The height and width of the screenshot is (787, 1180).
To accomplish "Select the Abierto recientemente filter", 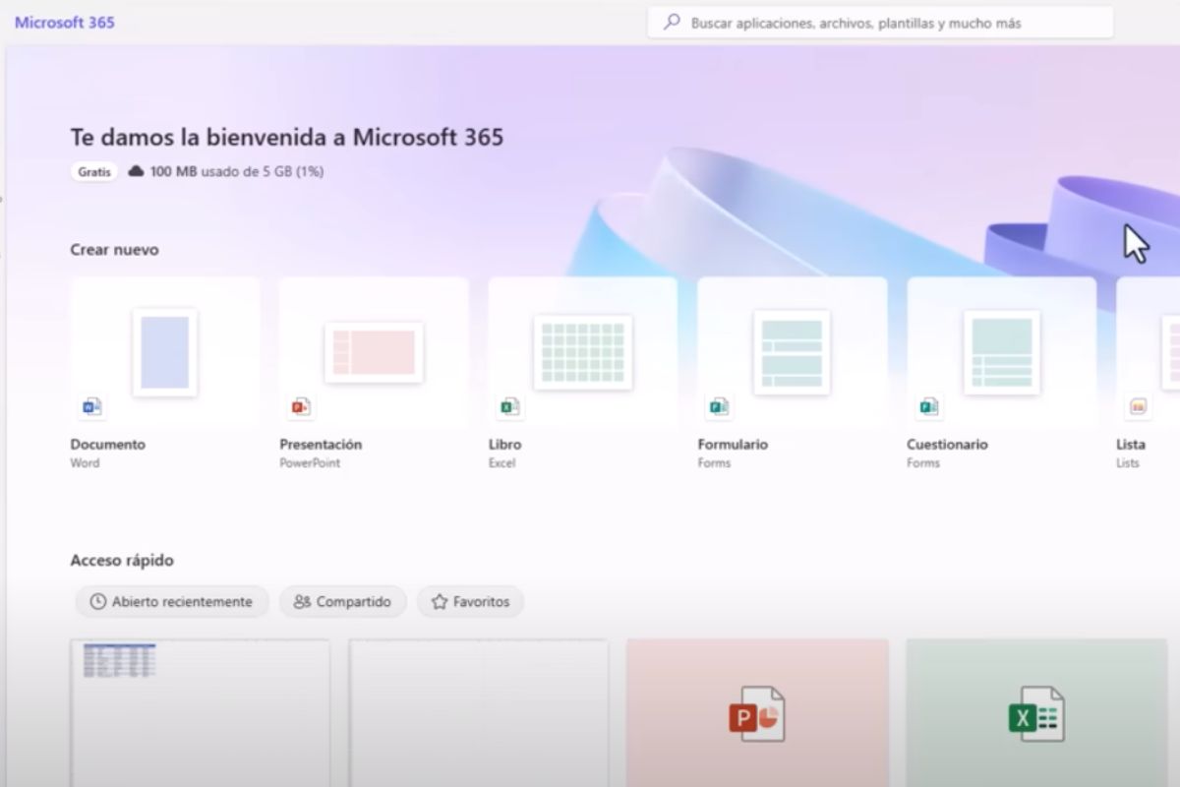I will pyautogui.click(x=172, y=601).
